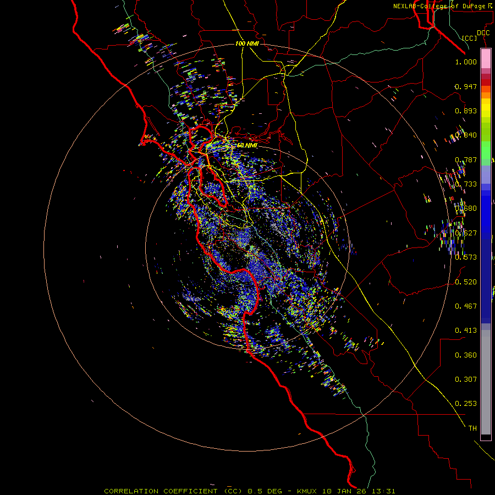Pick the pink segment of the CC color bar
495x495 pixels.
(486, 59)
